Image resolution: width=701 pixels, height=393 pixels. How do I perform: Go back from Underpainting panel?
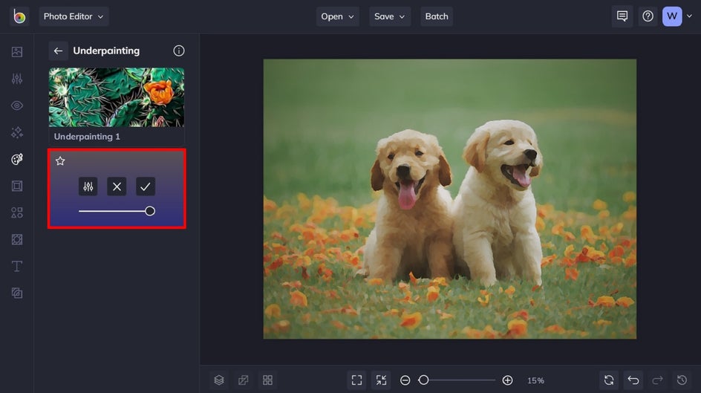tap(58, 51)
